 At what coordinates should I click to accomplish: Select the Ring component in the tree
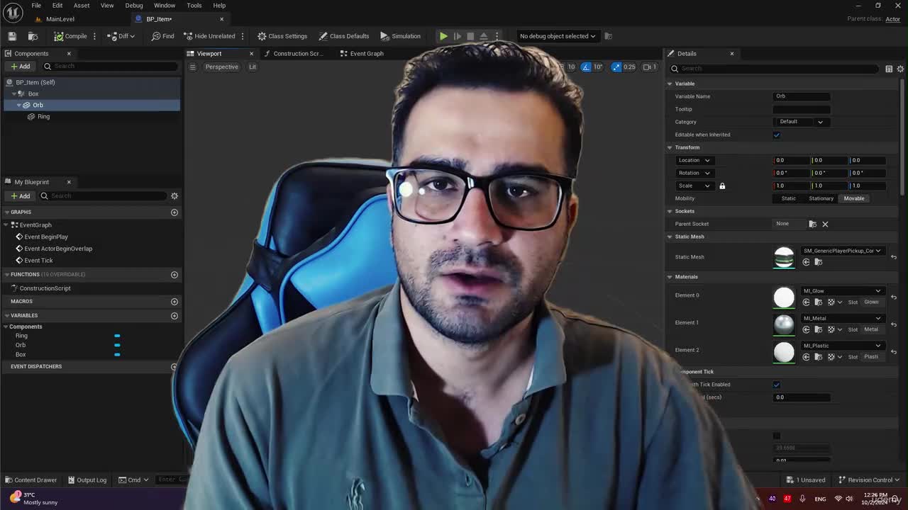(43, 116)
